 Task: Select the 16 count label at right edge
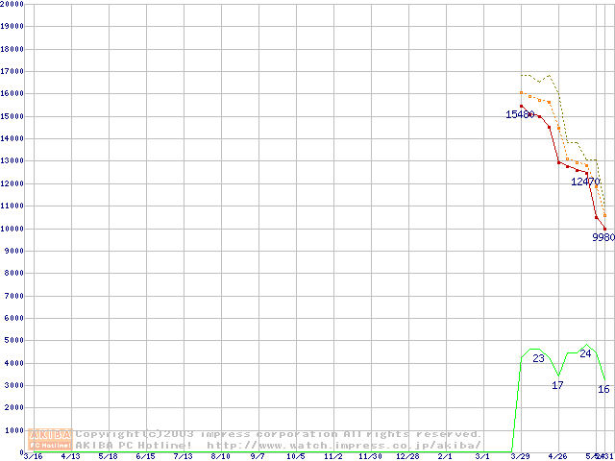click(603, 389)
